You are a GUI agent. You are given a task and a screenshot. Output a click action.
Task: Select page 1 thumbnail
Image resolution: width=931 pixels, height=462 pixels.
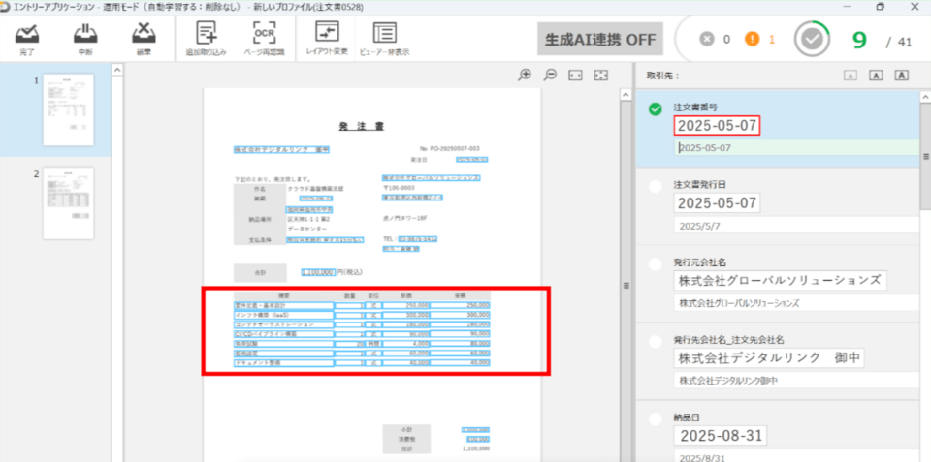68,109
